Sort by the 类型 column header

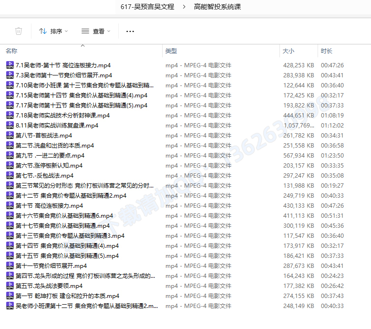tap(171, 51)
